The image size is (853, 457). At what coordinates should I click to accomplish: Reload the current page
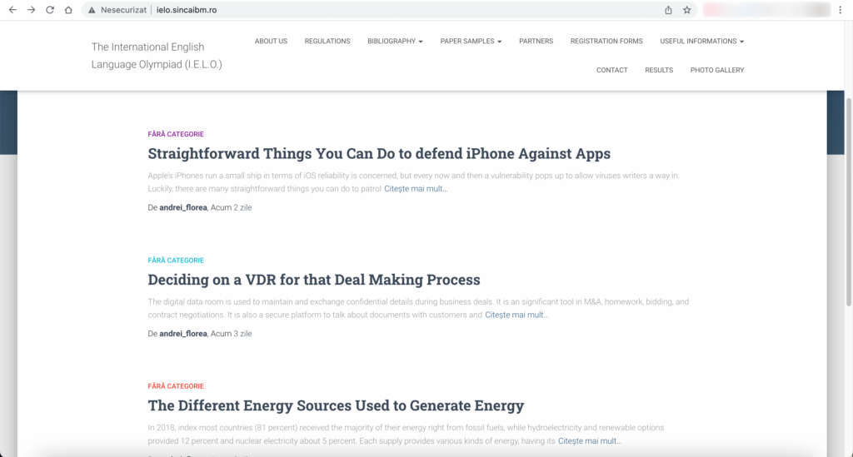pyautogui.click(x=50, y=10)
